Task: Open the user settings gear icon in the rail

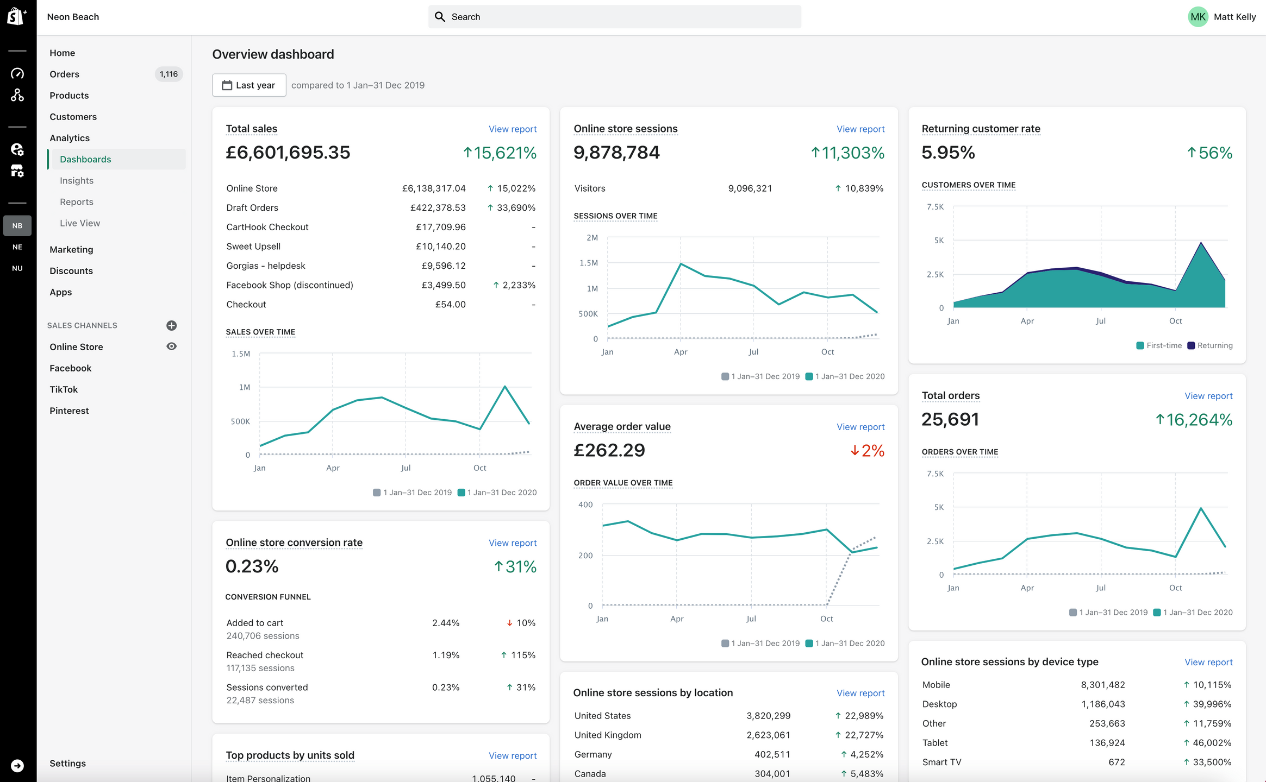Action: [x=17, y=149]
